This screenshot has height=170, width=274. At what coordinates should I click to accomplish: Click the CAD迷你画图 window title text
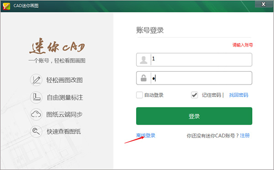point(26,6)
